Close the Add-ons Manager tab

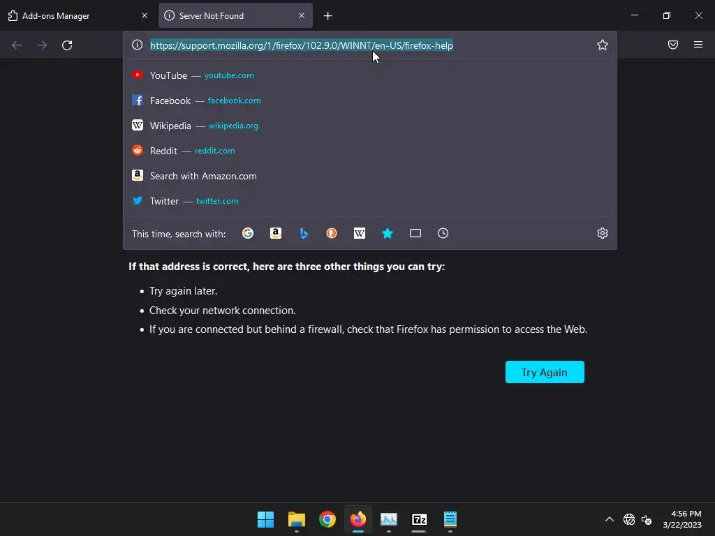[x=145, y=15]
